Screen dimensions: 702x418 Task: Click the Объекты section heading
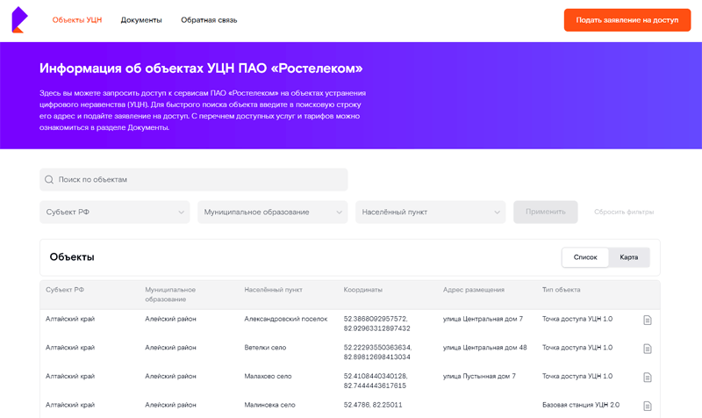(72, 257)
